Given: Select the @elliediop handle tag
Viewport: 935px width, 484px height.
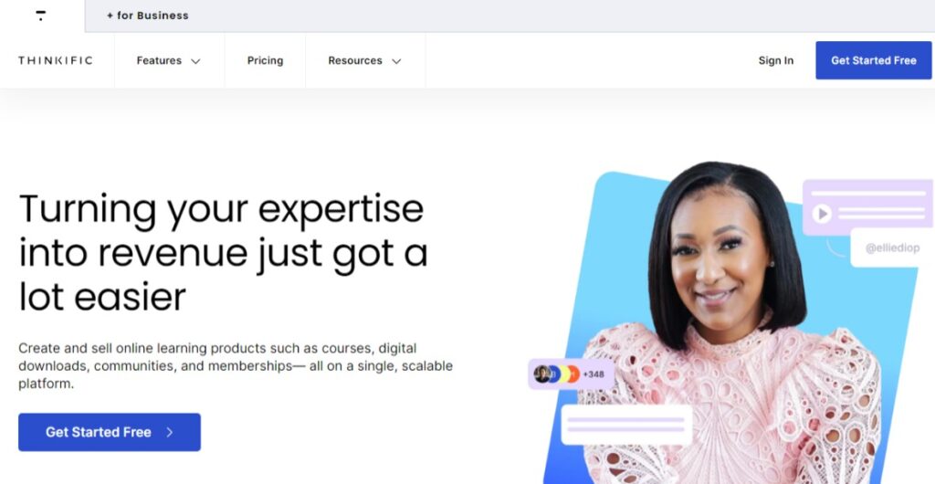Looking at the screenshot, I should (x=892, y=248).
